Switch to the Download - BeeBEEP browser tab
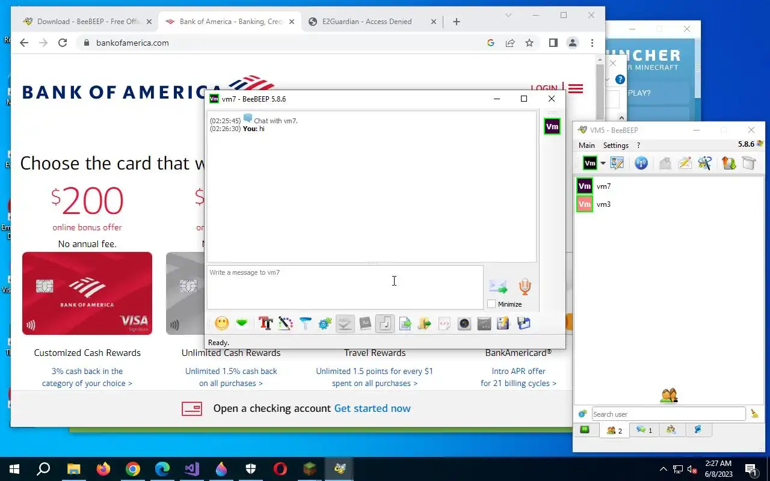770x481 pixels. click(87, 22)
